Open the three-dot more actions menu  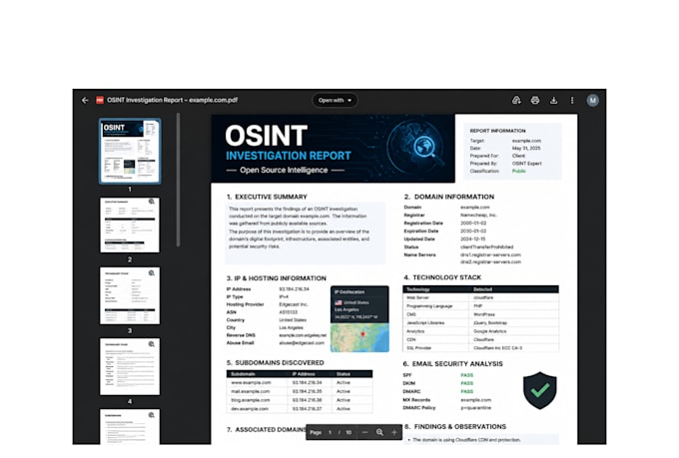(572, 101)
